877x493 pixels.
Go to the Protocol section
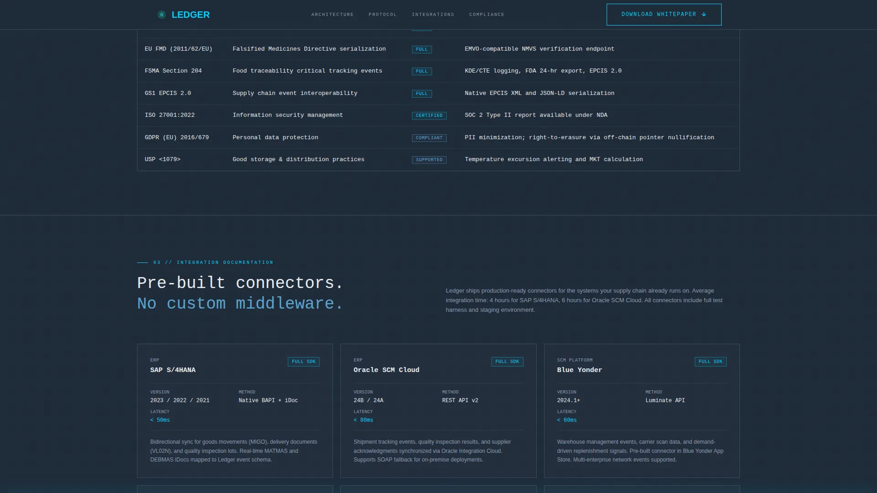383,15
